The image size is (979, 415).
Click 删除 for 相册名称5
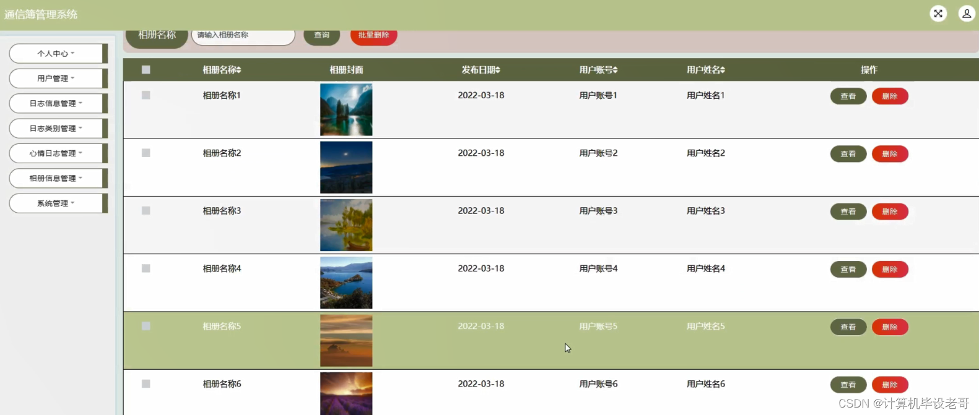pyautogui.click(x=890, y=327)
